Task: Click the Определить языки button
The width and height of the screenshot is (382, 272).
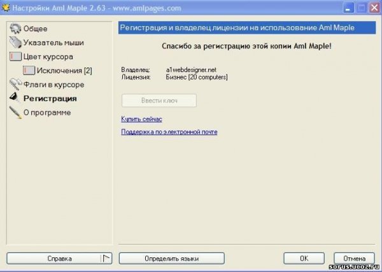Action: [x=172, y=259]
